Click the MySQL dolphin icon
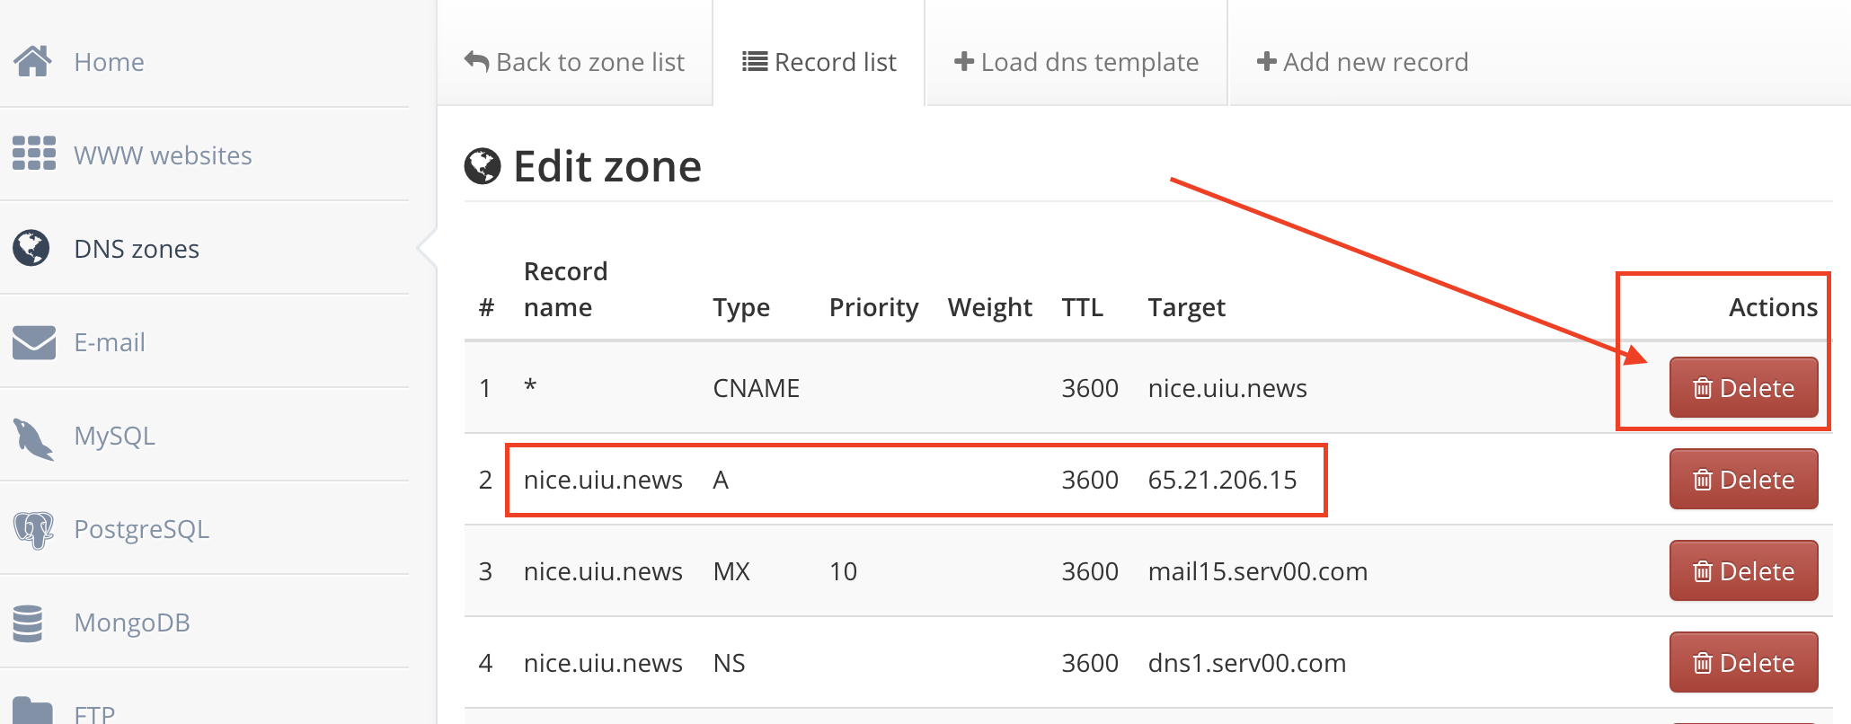 tap(34, 438)
